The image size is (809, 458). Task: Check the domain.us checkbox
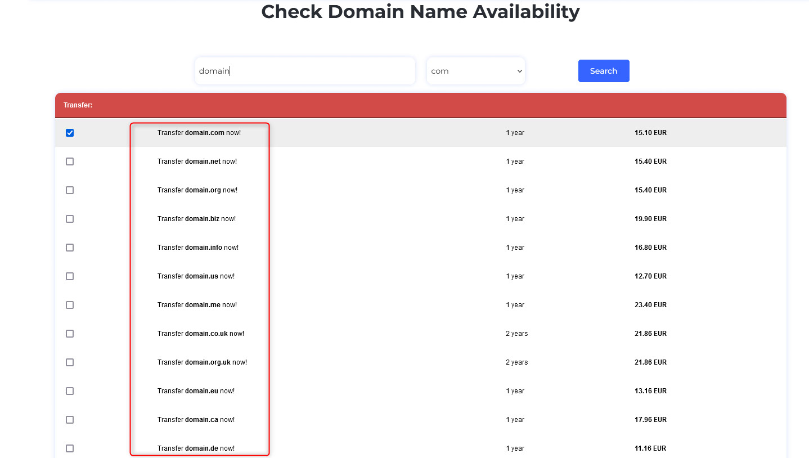click(x=69, y=276)
